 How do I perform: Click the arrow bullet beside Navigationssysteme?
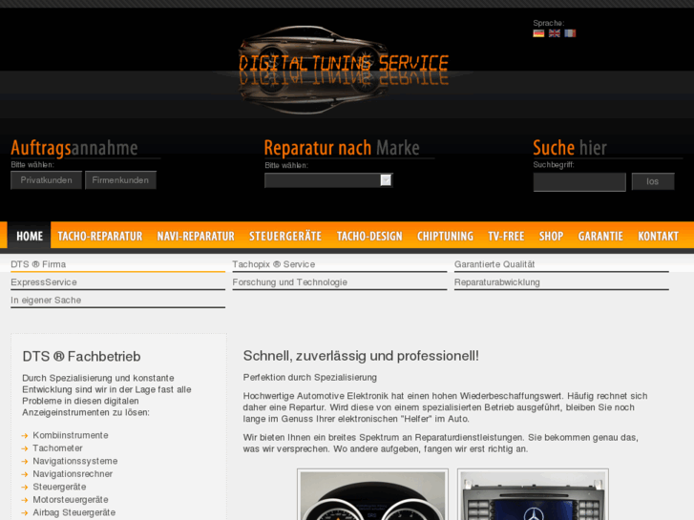(25, 462)
